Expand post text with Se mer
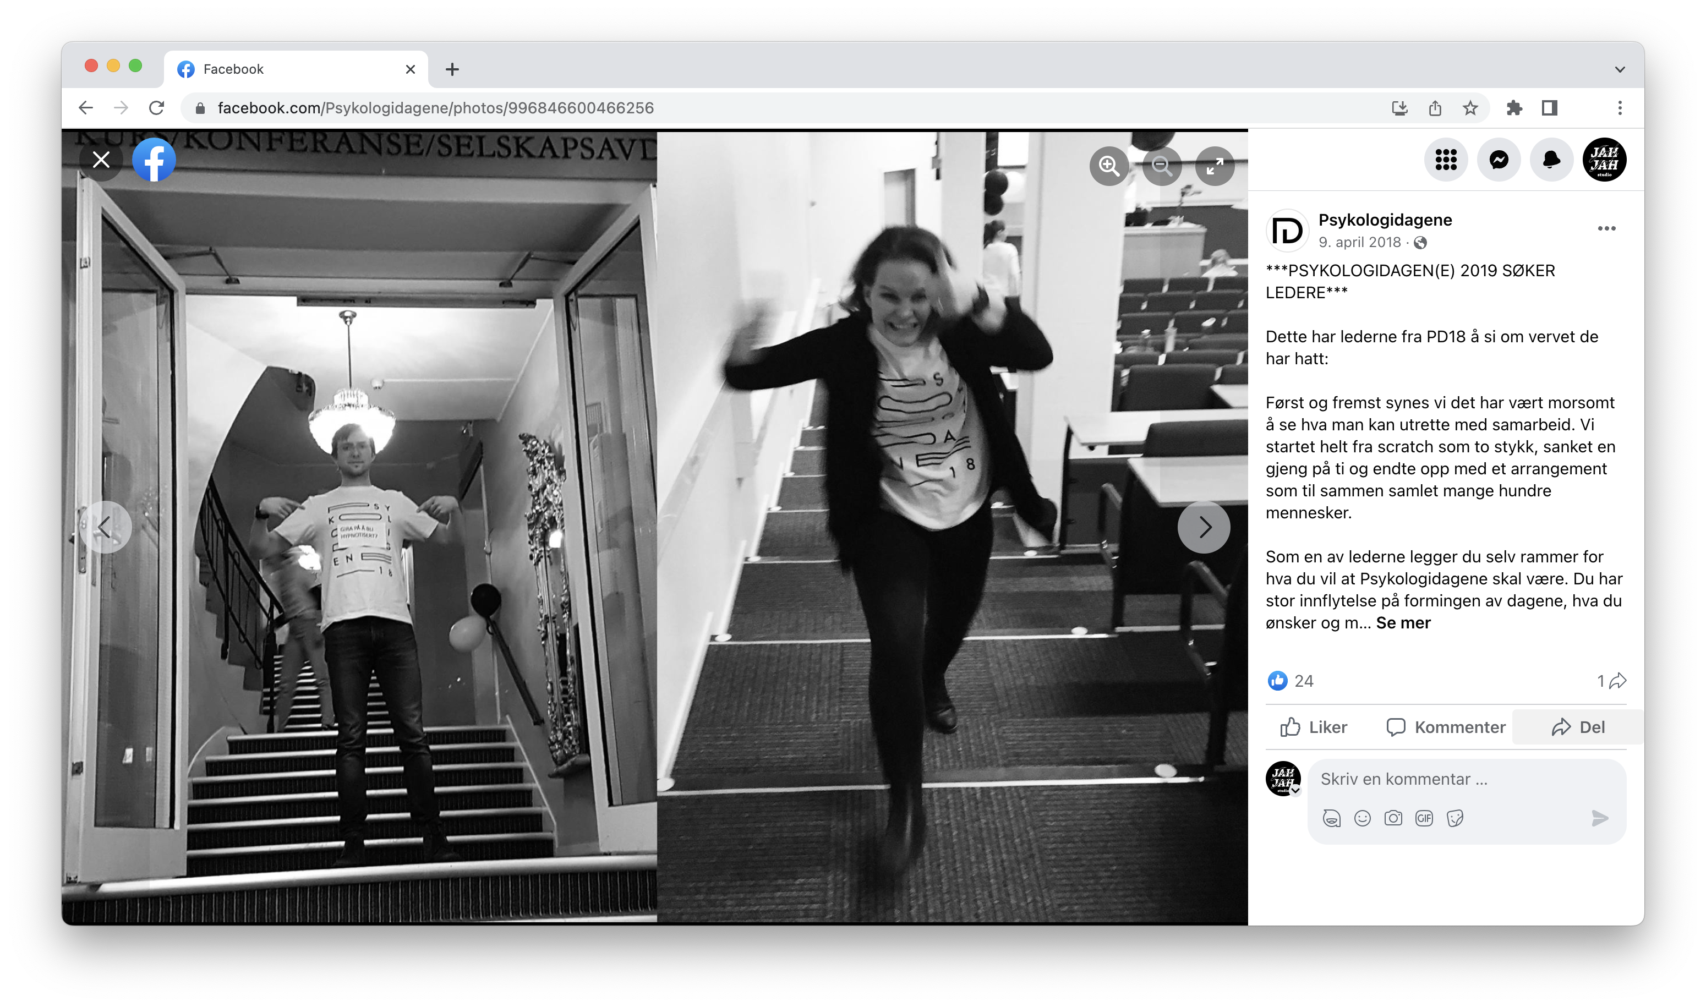The width and height of the screenshot is (1706, 1007). click(x=1403, y=623)
